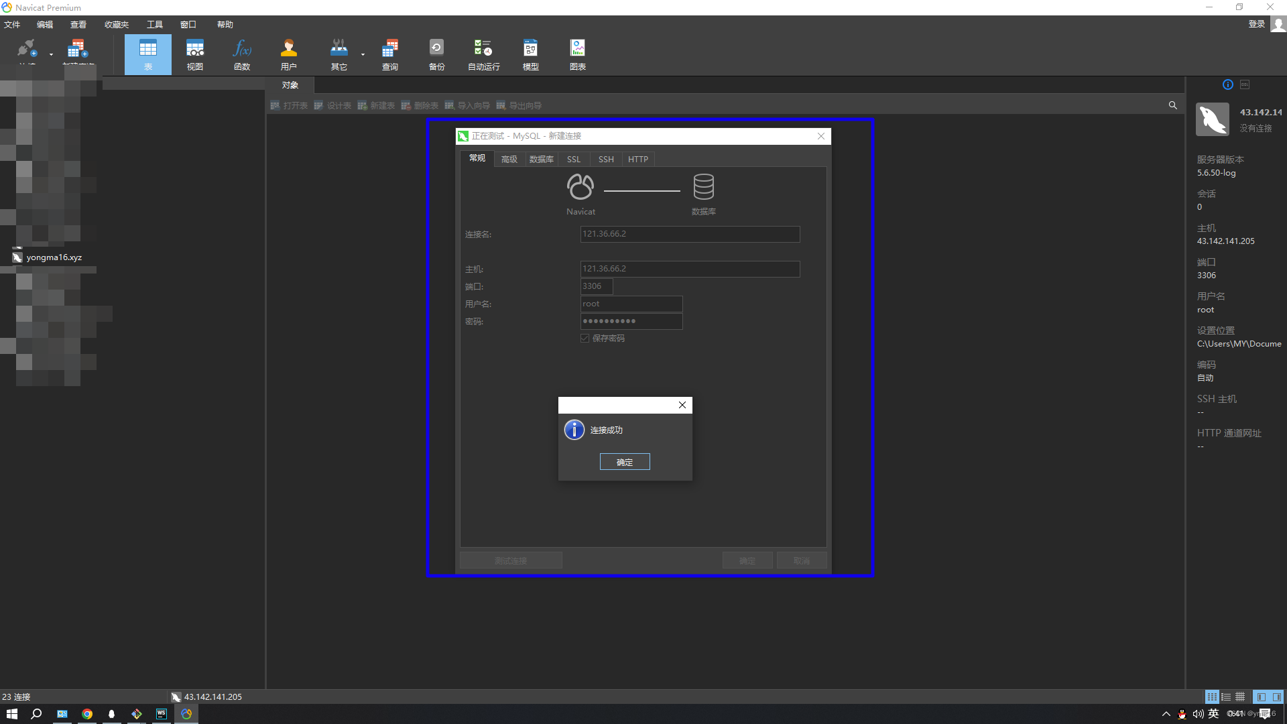
Task: Click the Connection plug icon in toolbar
Action: coord(27,48)
